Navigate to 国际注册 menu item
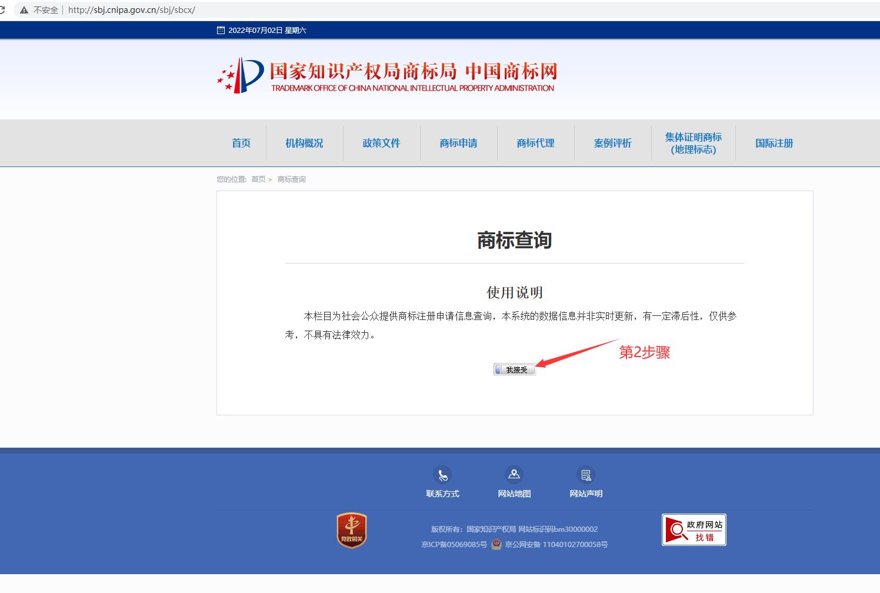 point(774,143)
